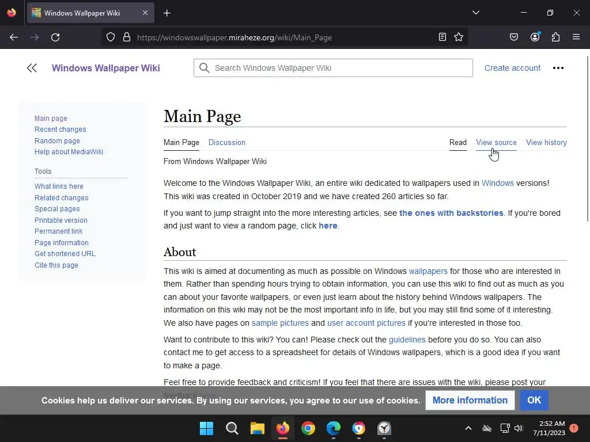The height and width of the screenshot is (442, 590).
Task: Open File Explorer from taskbar
Action: click(258, 428)
